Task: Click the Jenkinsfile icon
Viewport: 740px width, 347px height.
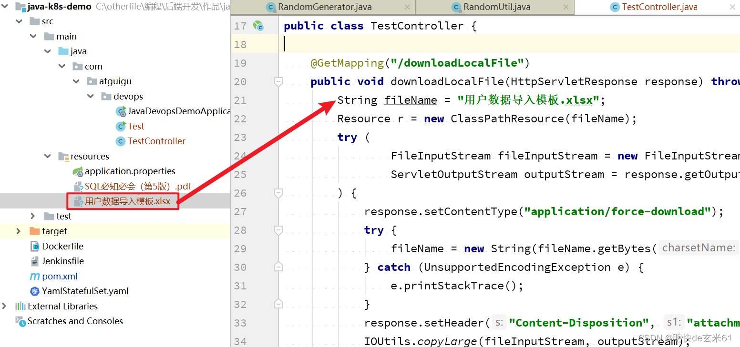Action: pyautogui.click(x=34, y=261)
